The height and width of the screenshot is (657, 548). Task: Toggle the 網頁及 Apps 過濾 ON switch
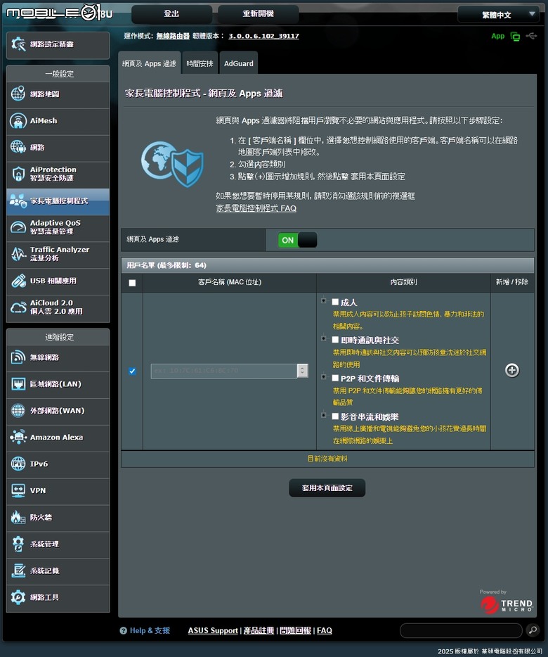coord(297,240)
